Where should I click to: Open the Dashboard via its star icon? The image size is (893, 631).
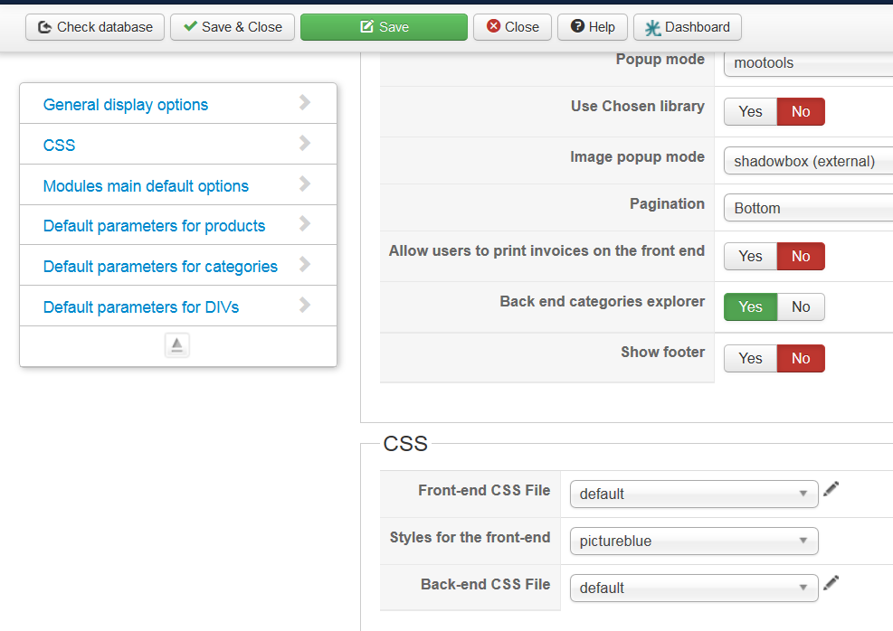pyautogui.click(x=652, y=28)
